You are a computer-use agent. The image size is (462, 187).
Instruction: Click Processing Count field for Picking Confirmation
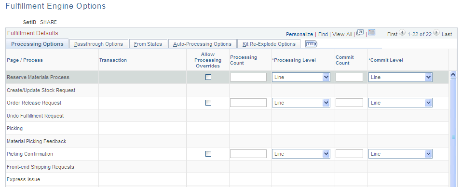[x=248, y=154]
